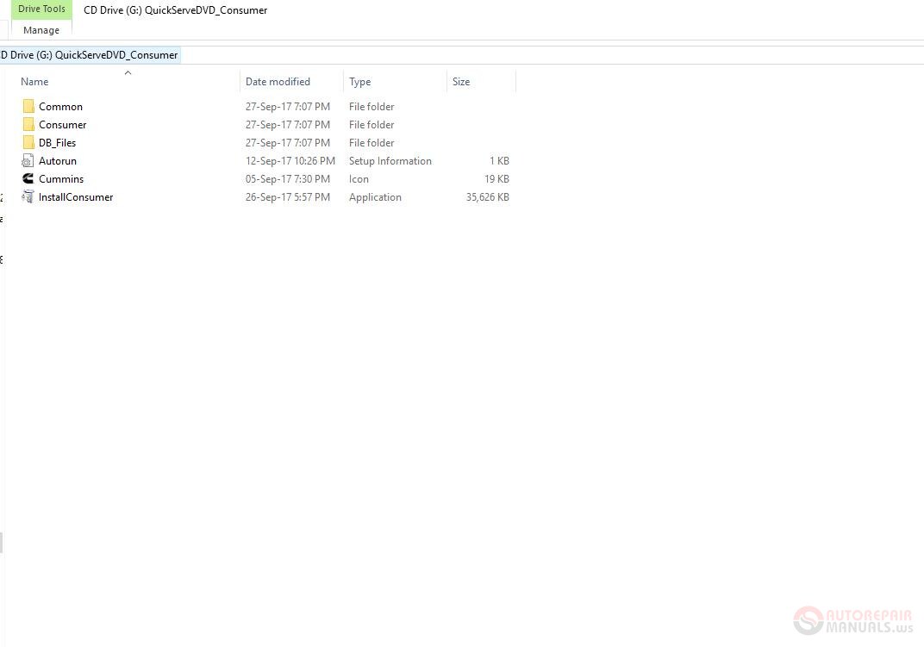Select the file name Consumer

point(62,125)
